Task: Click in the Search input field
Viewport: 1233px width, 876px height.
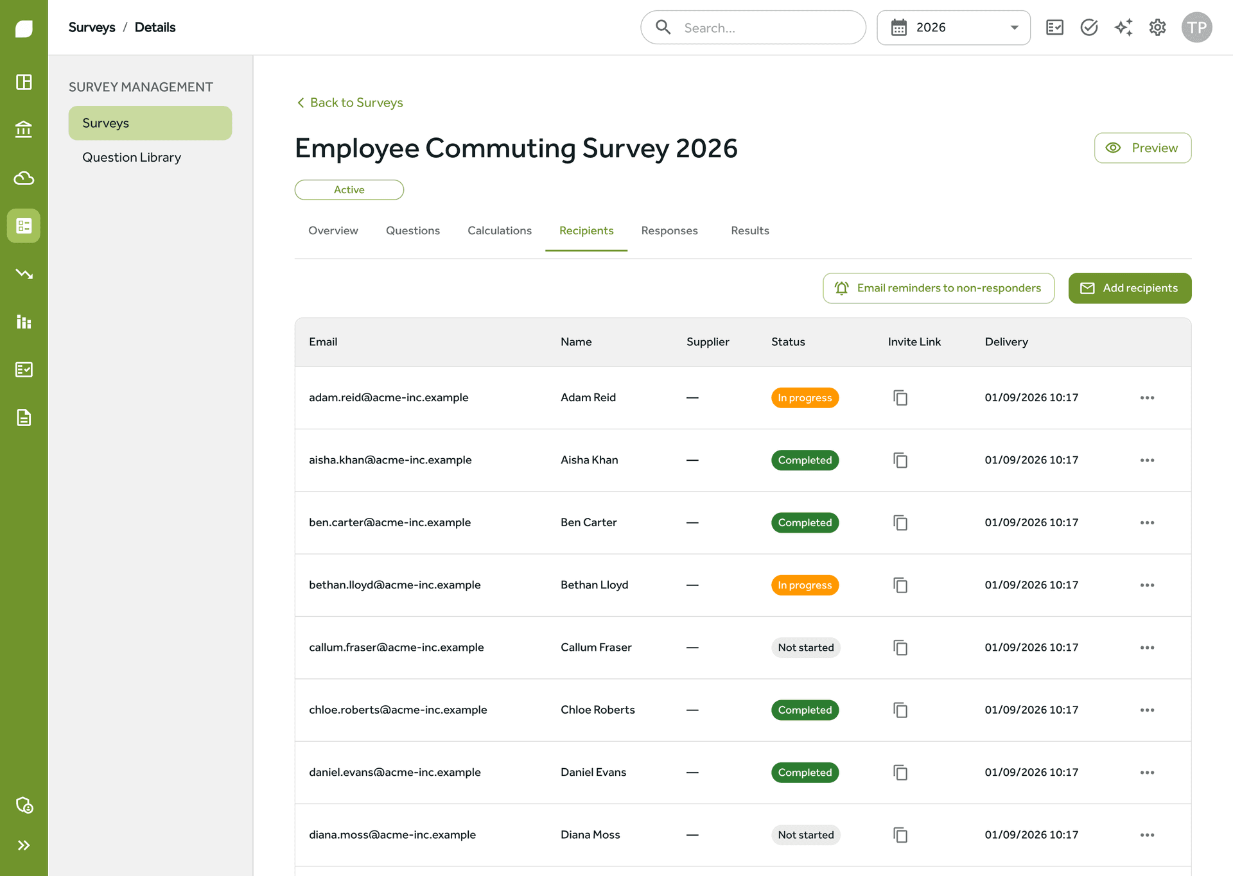Action: tap(753, 28)
